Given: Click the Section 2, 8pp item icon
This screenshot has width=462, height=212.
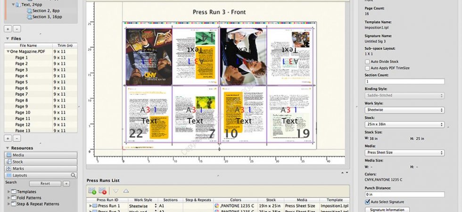Looking at the screenshot, I should [x=29, y=10].
